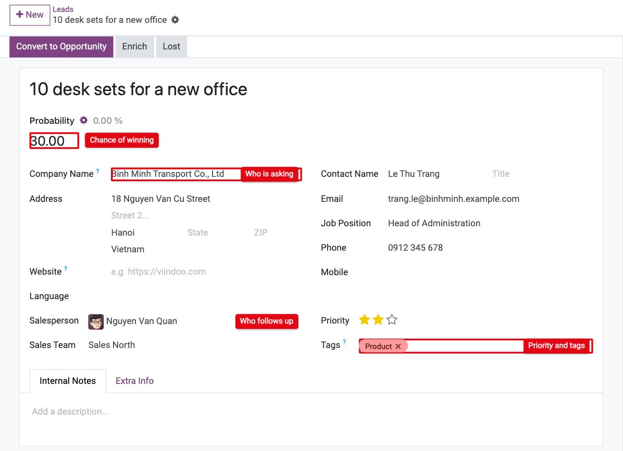Open the gear menu beside the breadcrumb title
Viewport: 623px width, 451px height.
pyautogui.click(x=175, y=20)
